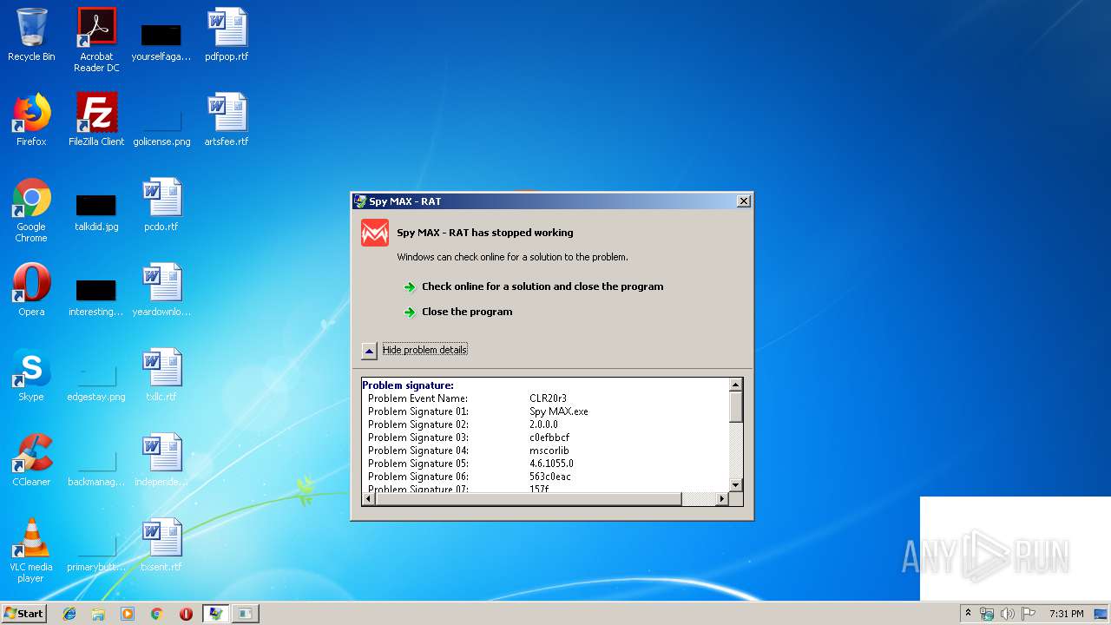1111x625 pixels.
Task: Click the 'mscorlib' signature value
Action: (x=549, y=451)
